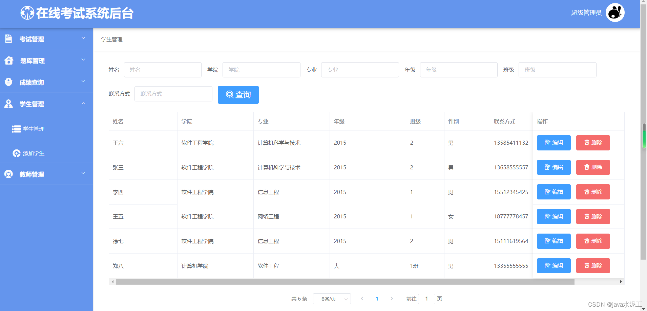Go to next page arrow in pagination
Viewport: 647px width, 311px height.
click(392, 298)
